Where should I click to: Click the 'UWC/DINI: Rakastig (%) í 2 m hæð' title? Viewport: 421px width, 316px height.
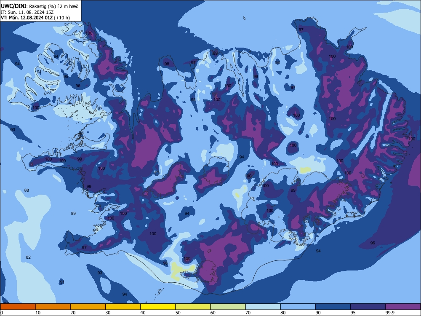coord(40,6)
